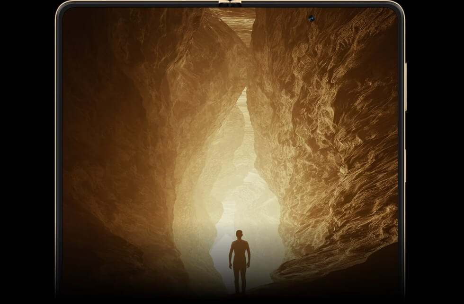Select the head of the silhouetted figure
Viewport: 464px width, 304px height.
pyautogui.click(x=239, y=234)
